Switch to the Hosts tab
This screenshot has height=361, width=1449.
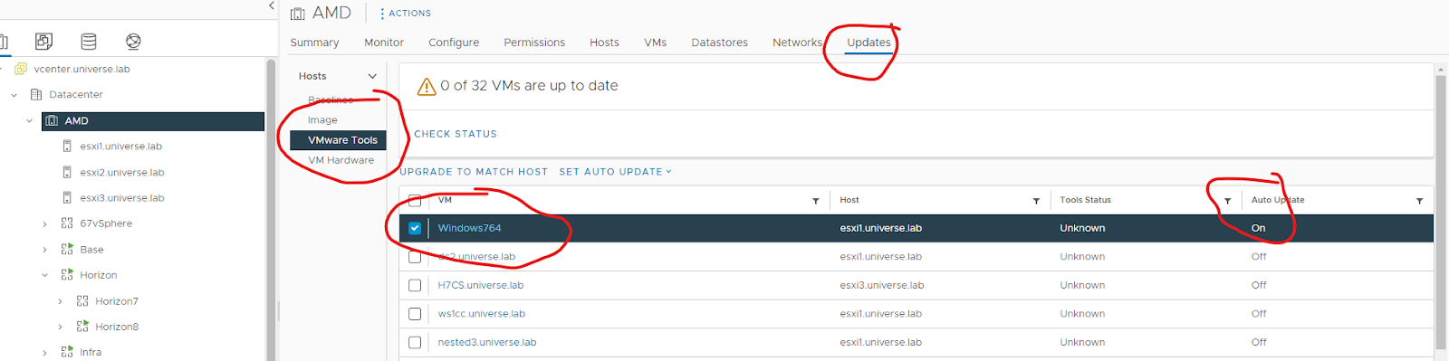tap(604, 43)
